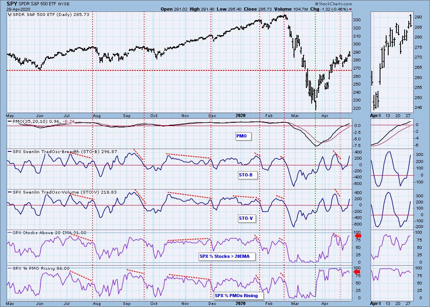Click the Low 285.40 value

[x=229, y=9]
